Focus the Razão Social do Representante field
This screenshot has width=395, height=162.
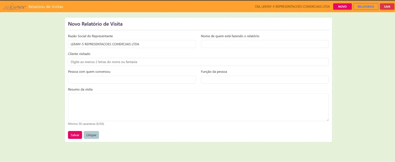(x=132, y=44)
